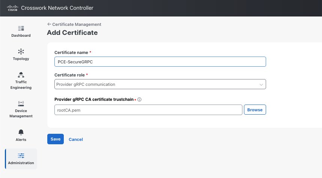This screenshot has width=322, height=178.
Task: Click the Crosswork Network Controller title
Action: pyautogui.click(x=57, y=8)
